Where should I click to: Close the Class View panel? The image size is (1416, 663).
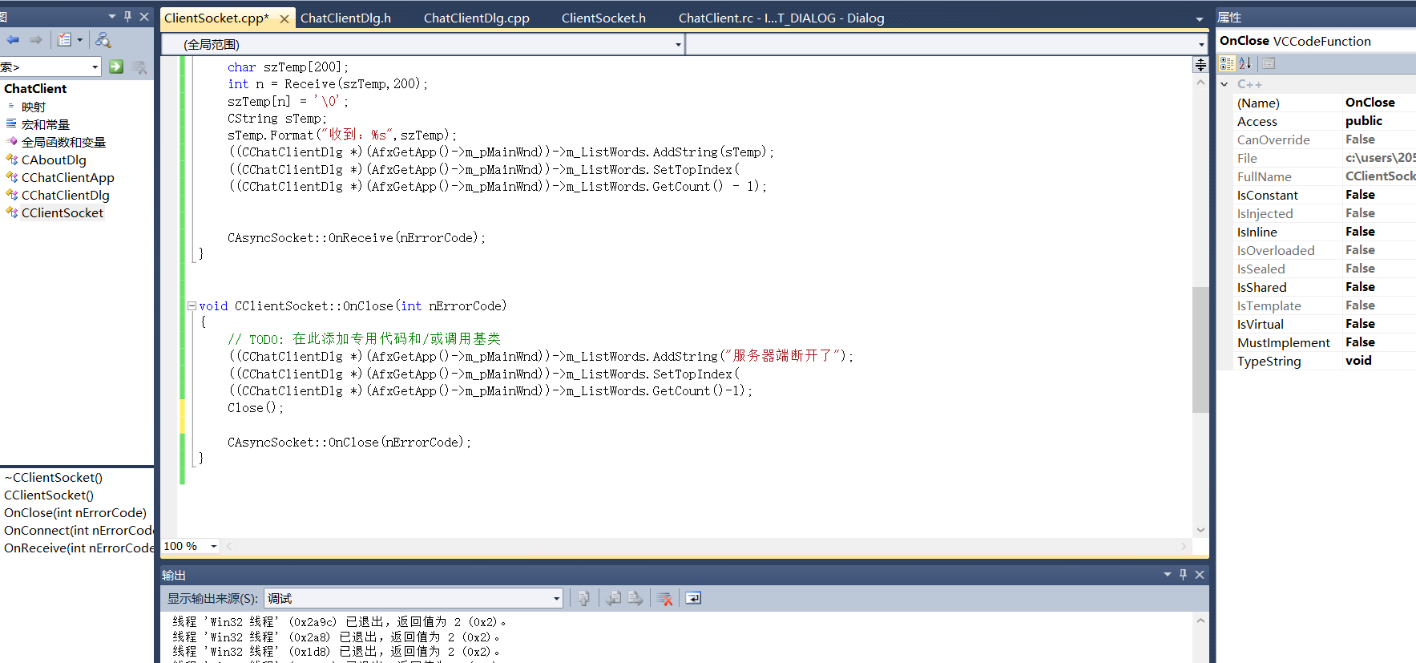[144, 16]
